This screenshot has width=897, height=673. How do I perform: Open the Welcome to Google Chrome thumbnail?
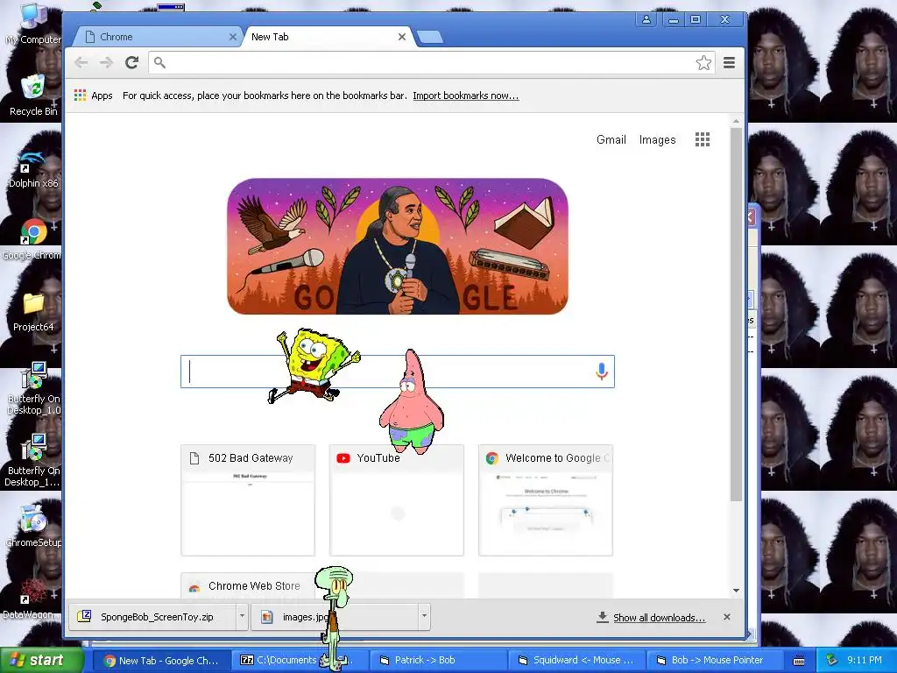545,500
